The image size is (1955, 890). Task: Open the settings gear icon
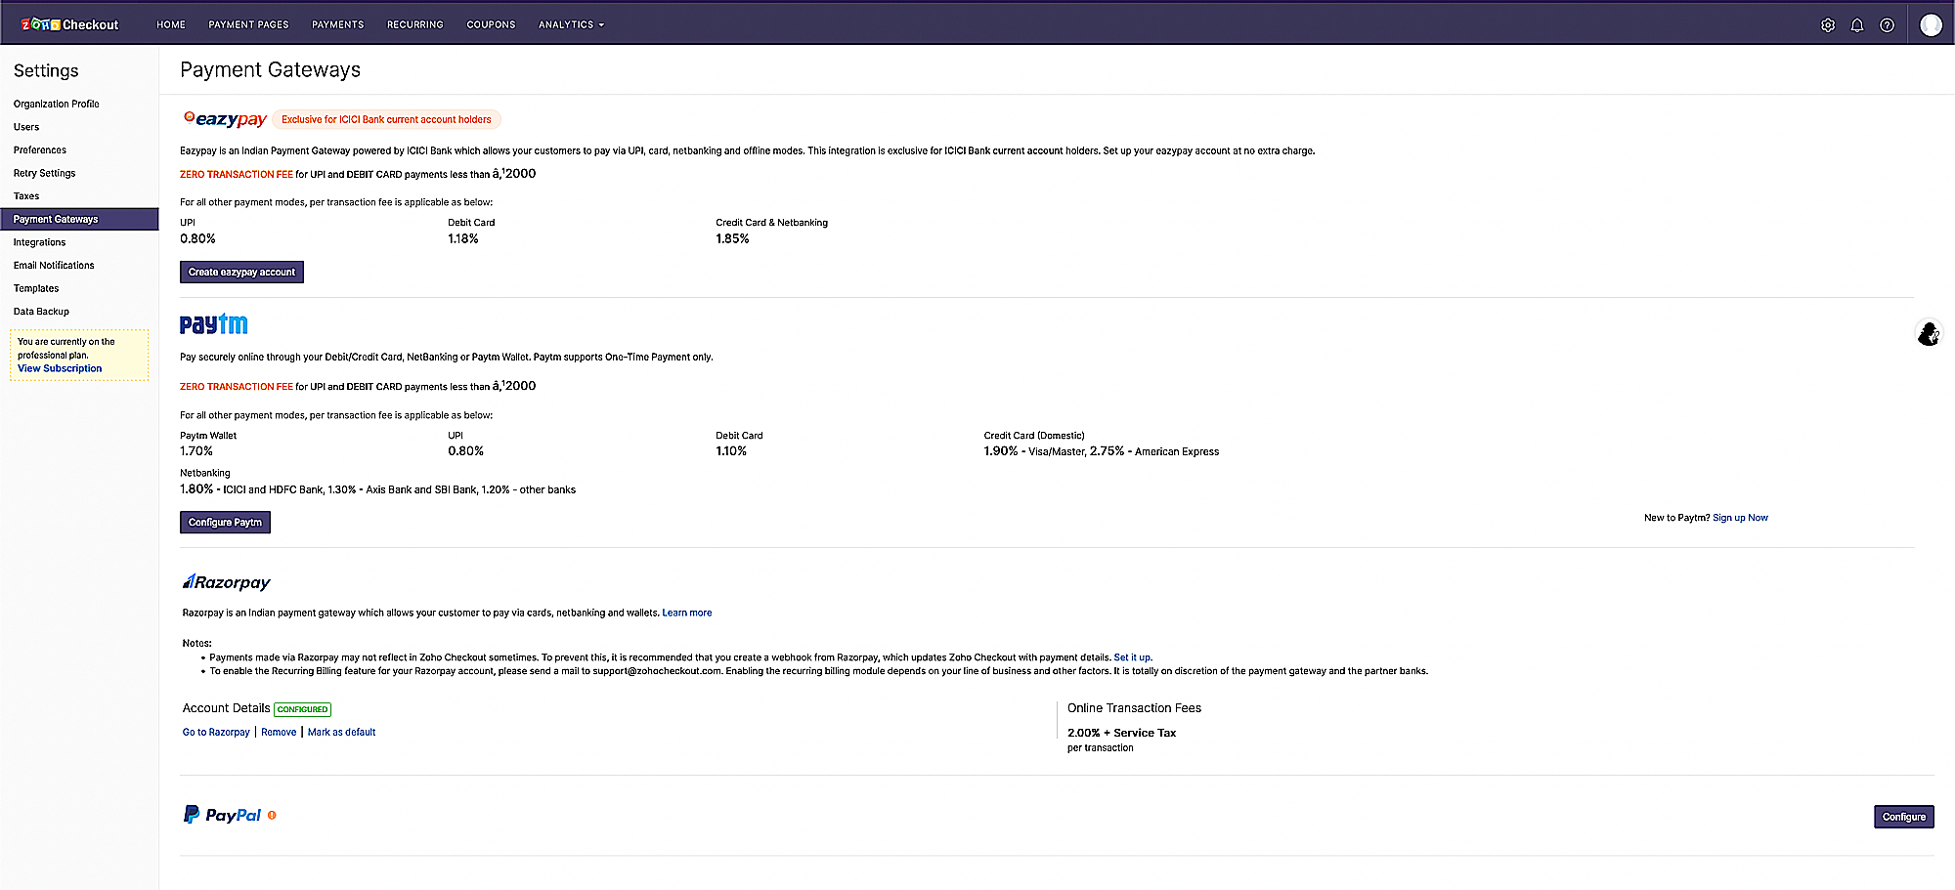[1828, 25]
